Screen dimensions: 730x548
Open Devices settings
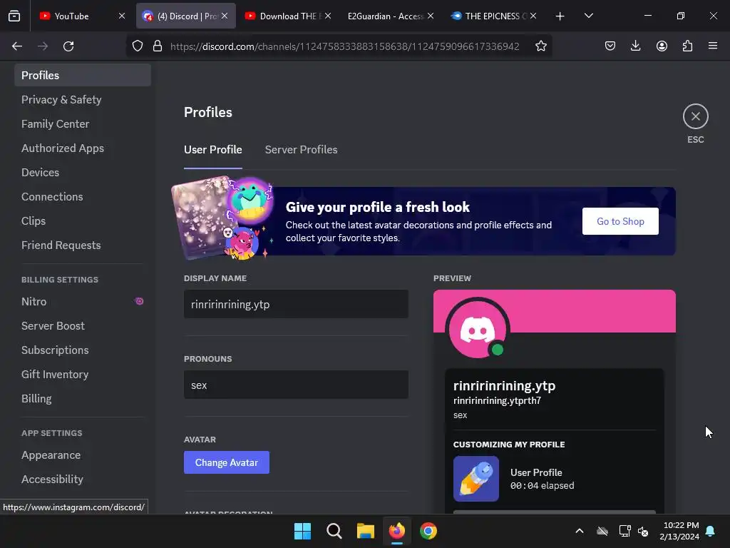[83, 173]
